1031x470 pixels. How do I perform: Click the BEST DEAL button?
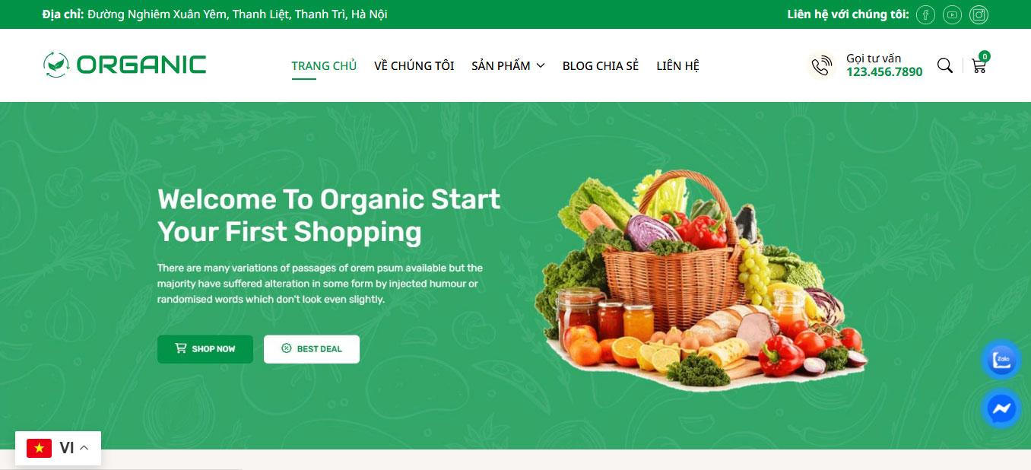tap(312, 349)
